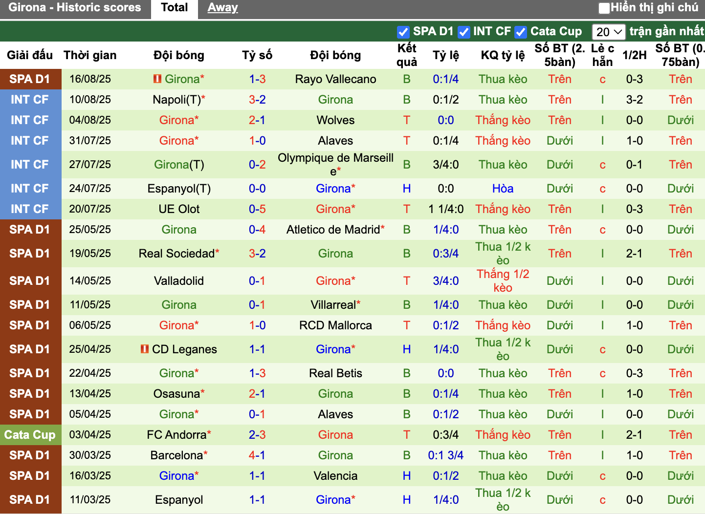Click the Lẻ chẵn column header
This screenshot has width=705, height=514.
pos(602,55)
